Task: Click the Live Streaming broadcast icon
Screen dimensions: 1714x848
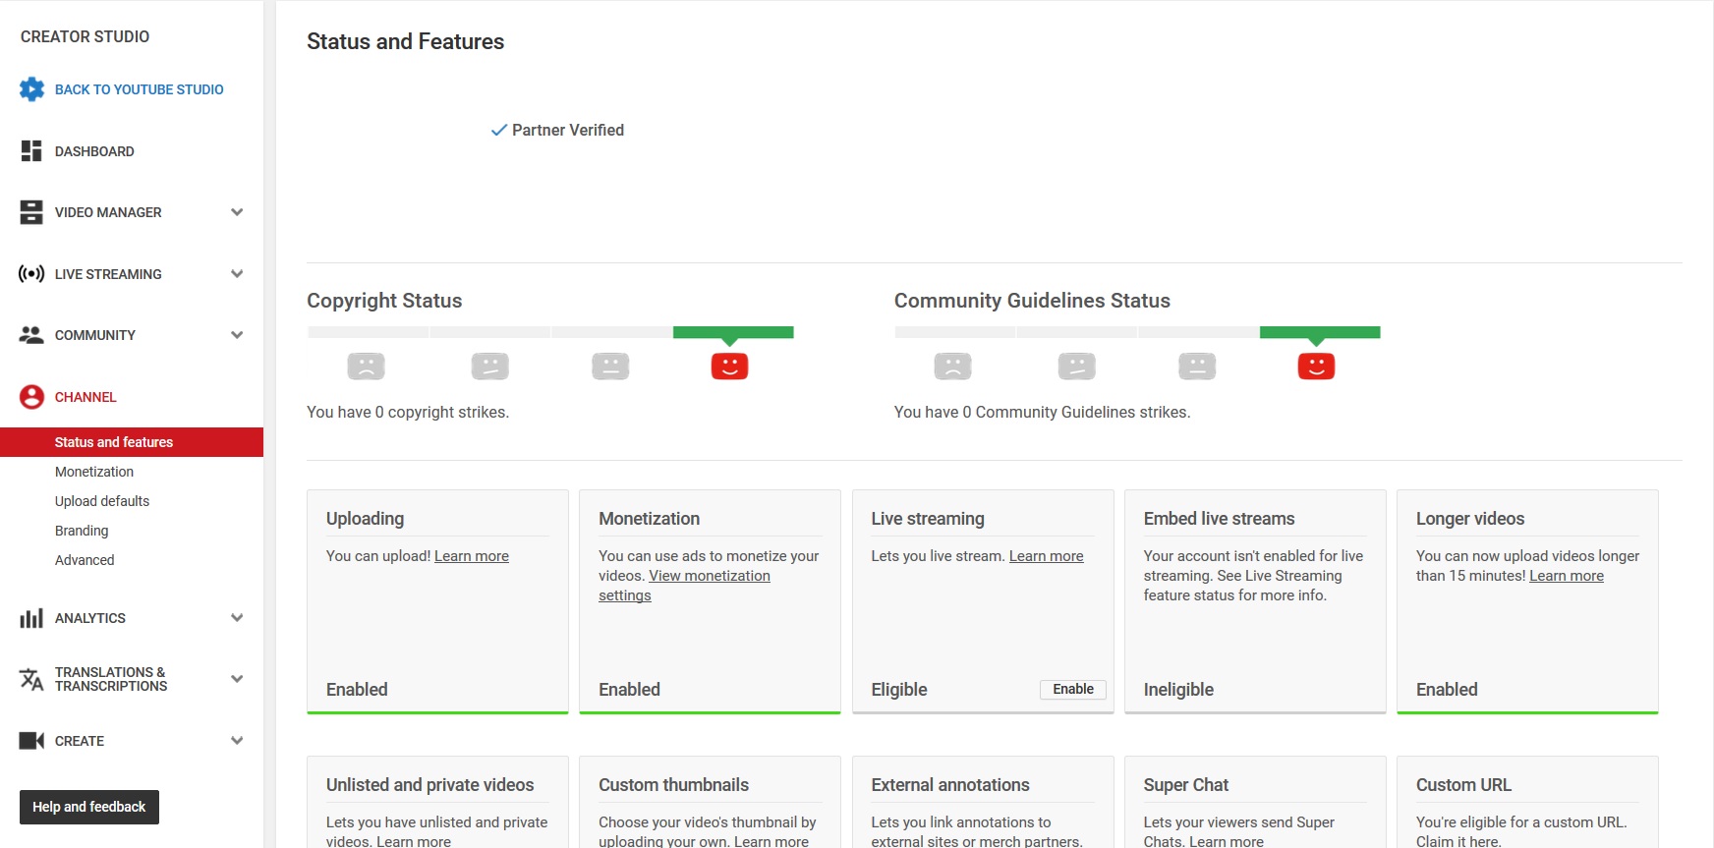Action: (31, 274)
